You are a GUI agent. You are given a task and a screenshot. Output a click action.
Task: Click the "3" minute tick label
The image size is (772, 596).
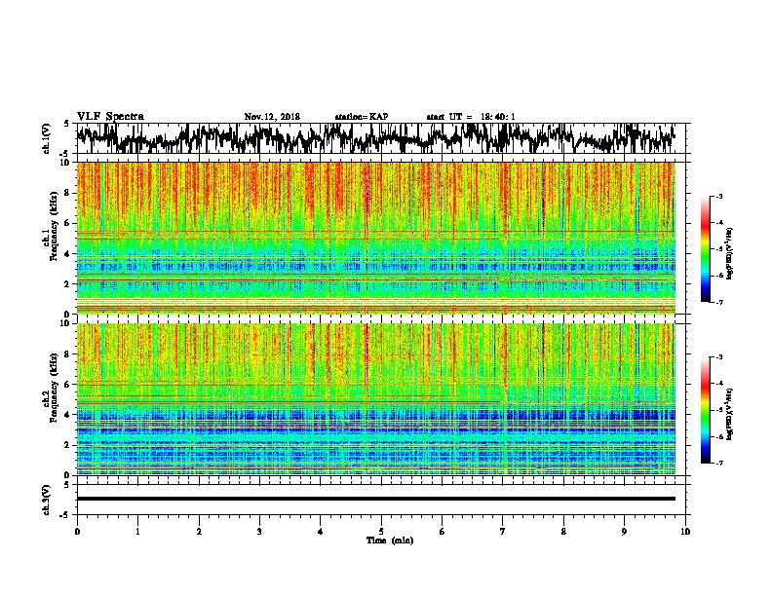[259, 532]
